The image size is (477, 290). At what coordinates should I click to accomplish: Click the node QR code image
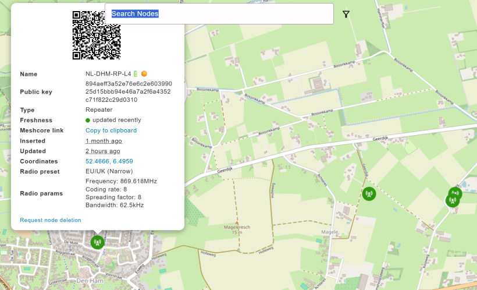point(97,36)
